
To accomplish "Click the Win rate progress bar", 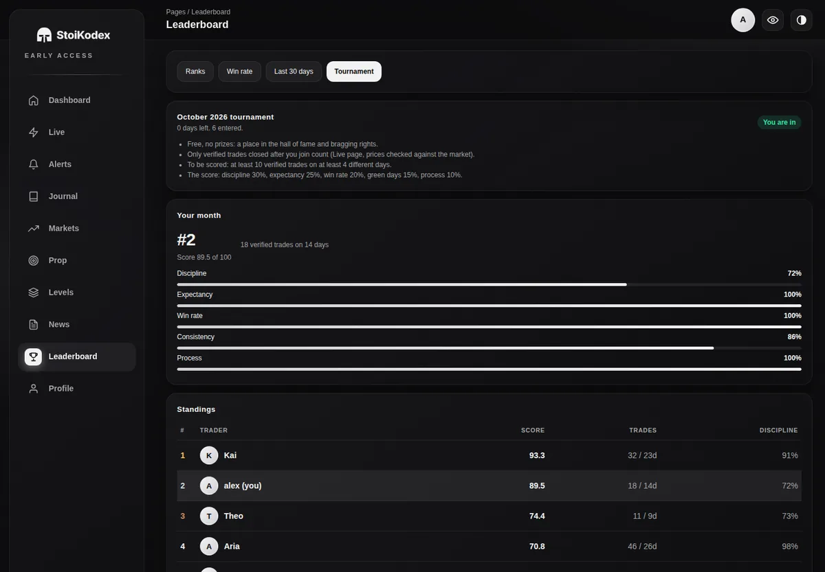I will [489, 327].
